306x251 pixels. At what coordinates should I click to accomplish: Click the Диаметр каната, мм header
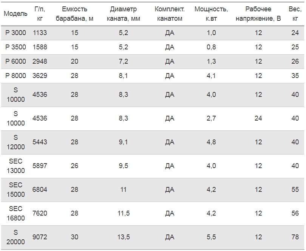tap(123, 14)
